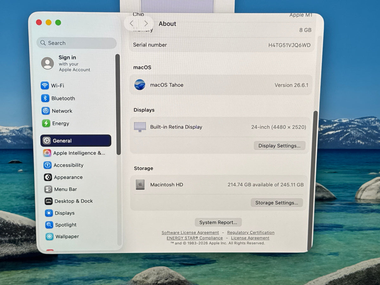Open the standalone License Agreement link
The image size is (380, 285).
pos(250,238)
